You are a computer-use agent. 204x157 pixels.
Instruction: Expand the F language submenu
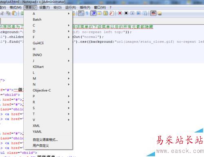(48, 37)
